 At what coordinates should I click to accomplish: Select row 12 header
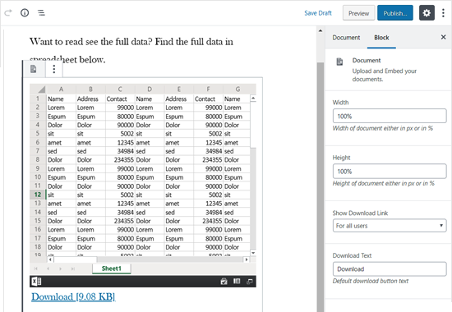pos(38,195)
